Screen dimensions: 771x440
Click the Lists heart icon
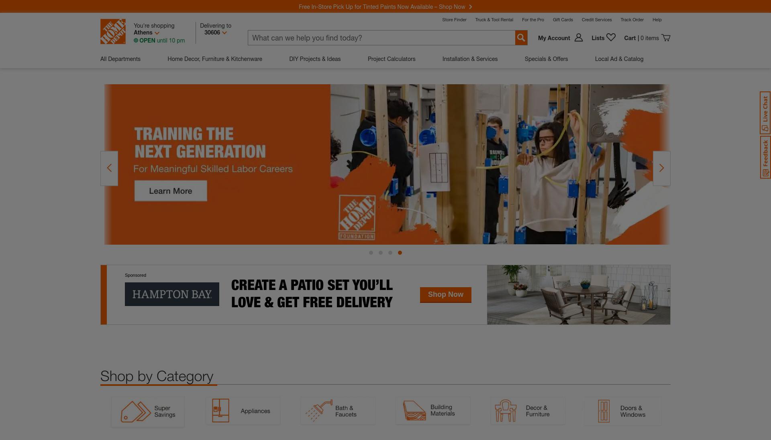coord(611,37)
